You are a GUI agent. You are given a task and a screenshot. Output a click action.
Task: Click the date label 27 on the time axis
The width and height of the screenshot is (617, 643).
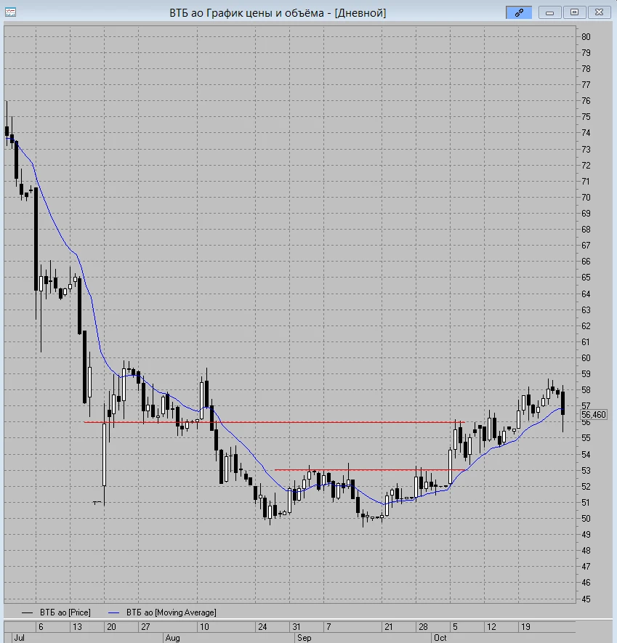click(x=145, y=626)
